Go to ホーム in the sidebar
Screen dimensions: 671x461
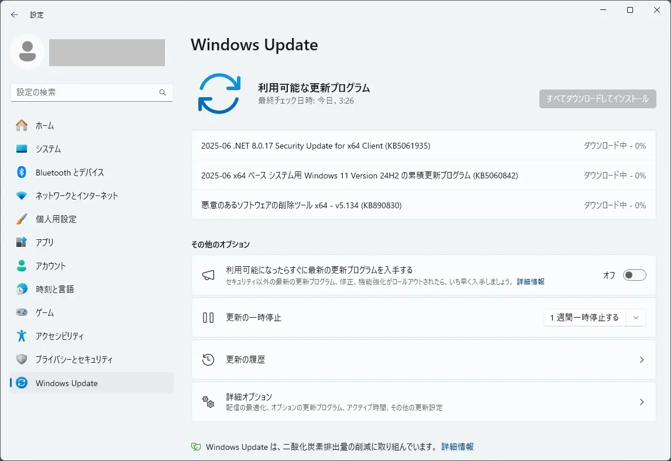(92, 125)
